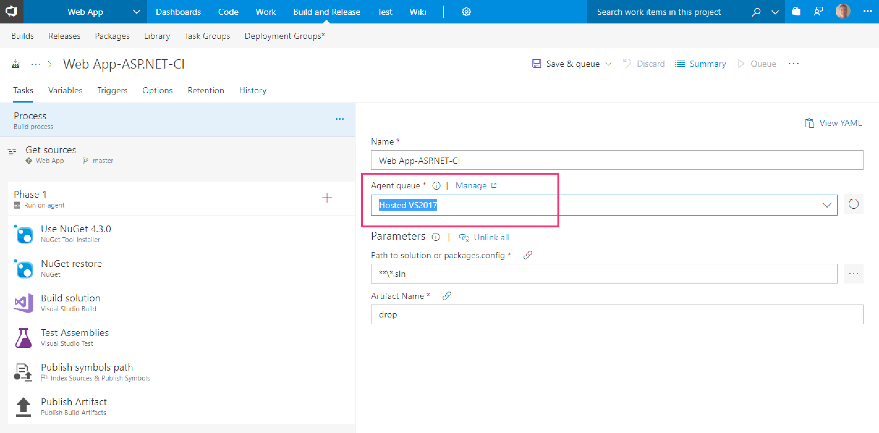
Task: Add a task to Phase 1 with plus icon
Action: [x=327, y=198]
